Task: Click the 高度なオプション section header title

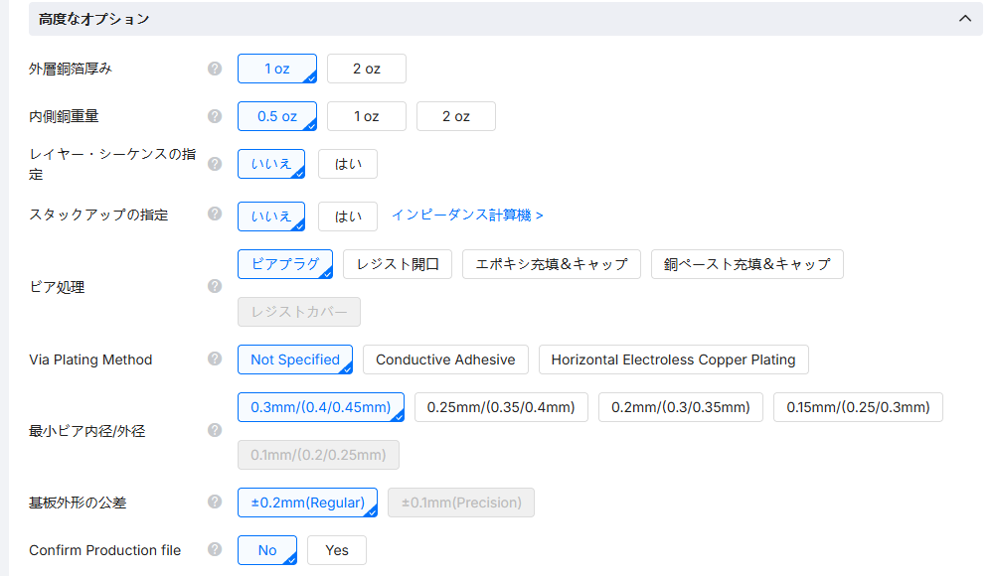Action: (93, 19)
